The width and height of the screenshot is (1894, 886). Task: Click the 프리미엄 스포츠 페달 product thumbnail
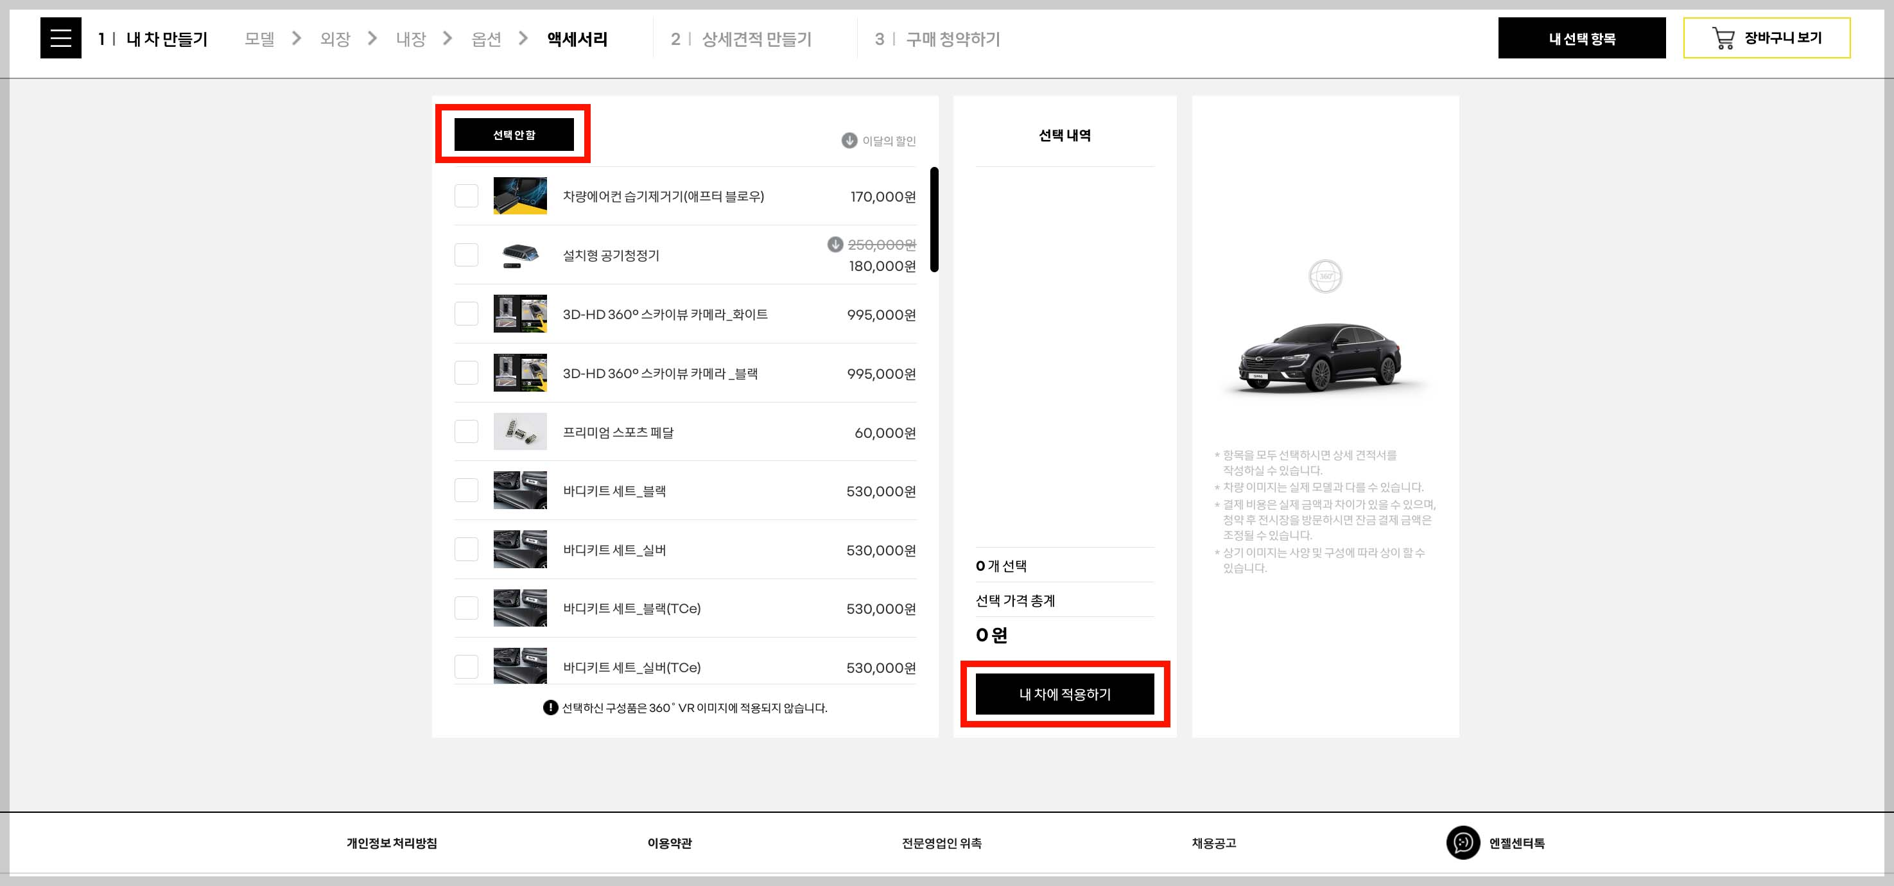click(x=520, y=431)
